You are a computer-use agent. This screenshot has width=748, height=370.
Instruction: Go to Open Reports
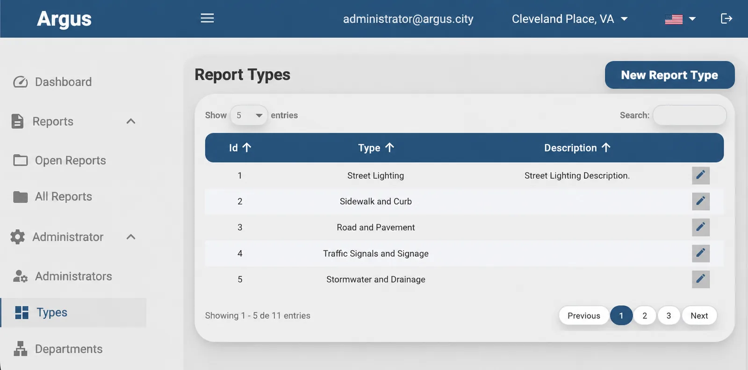70,160
